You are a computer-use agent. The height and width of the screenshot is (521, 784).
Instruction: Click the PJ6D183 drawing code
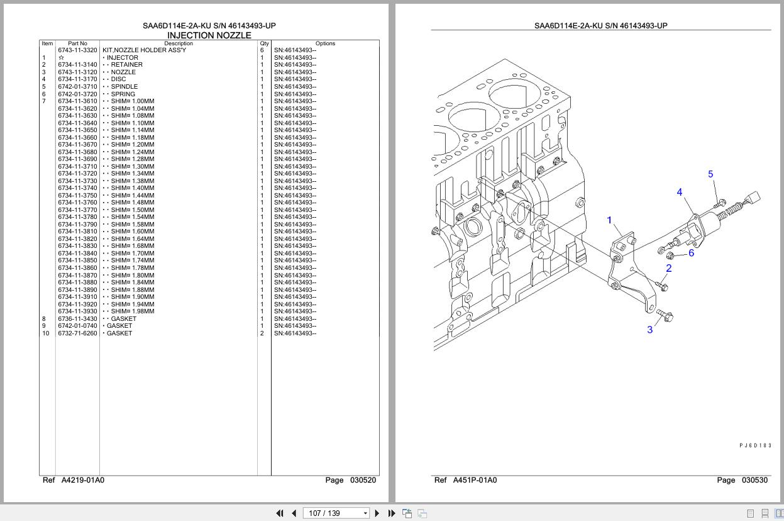tap(755, 445)
